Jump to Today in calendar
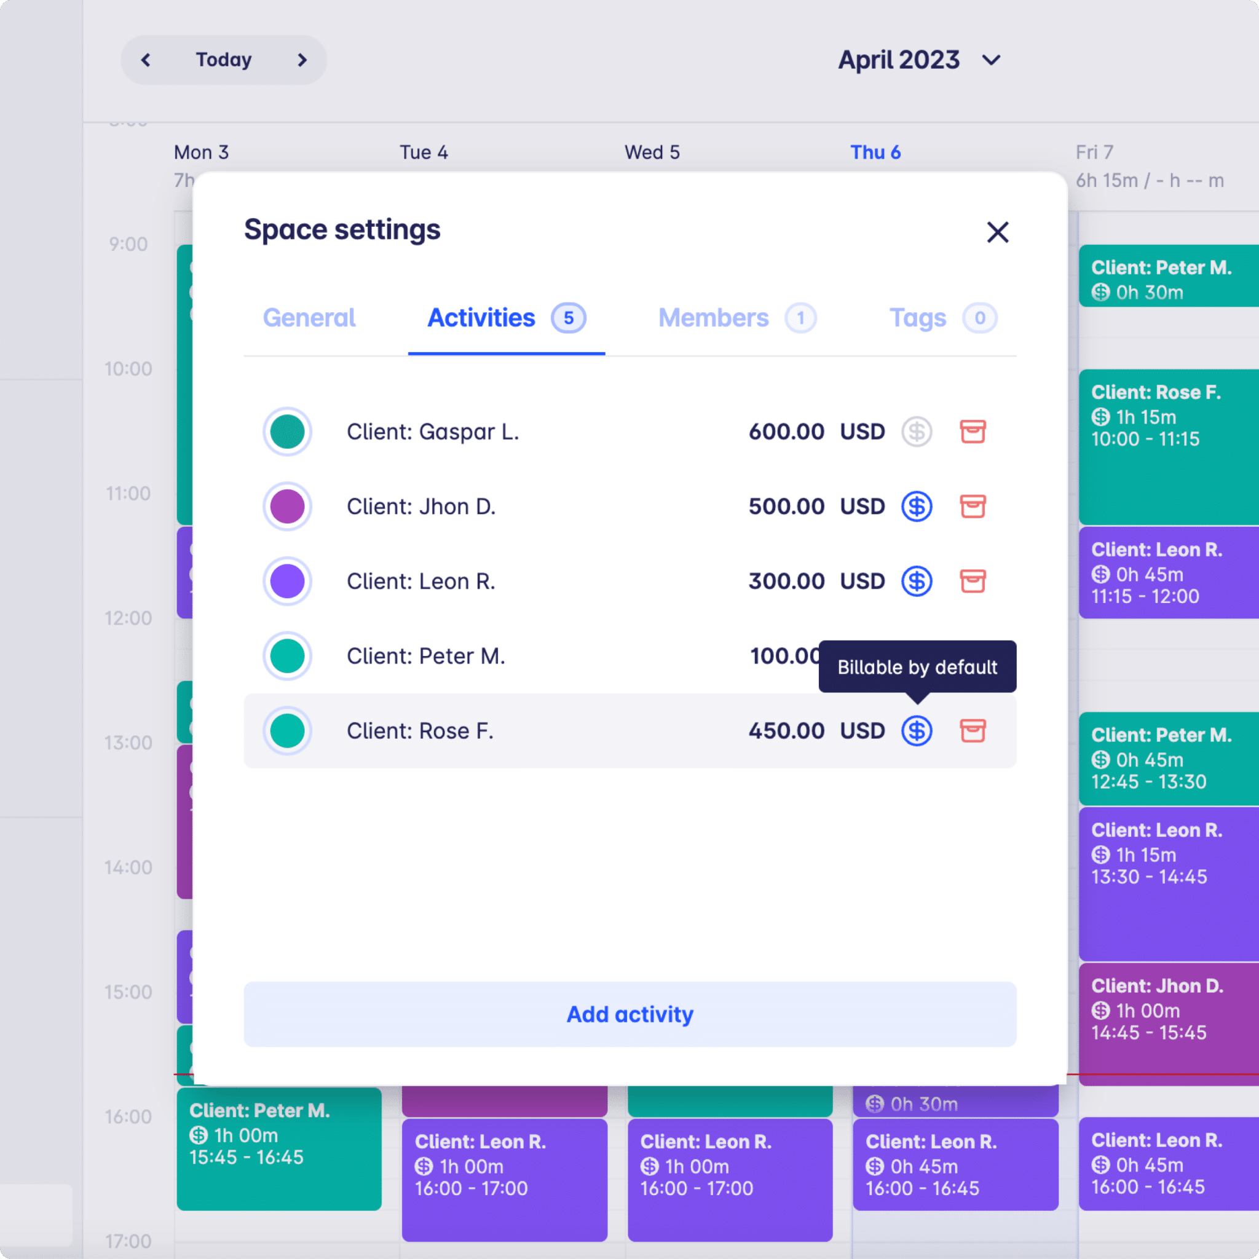This screenshot has width=1259, height=1259. [x=224, y=60]
